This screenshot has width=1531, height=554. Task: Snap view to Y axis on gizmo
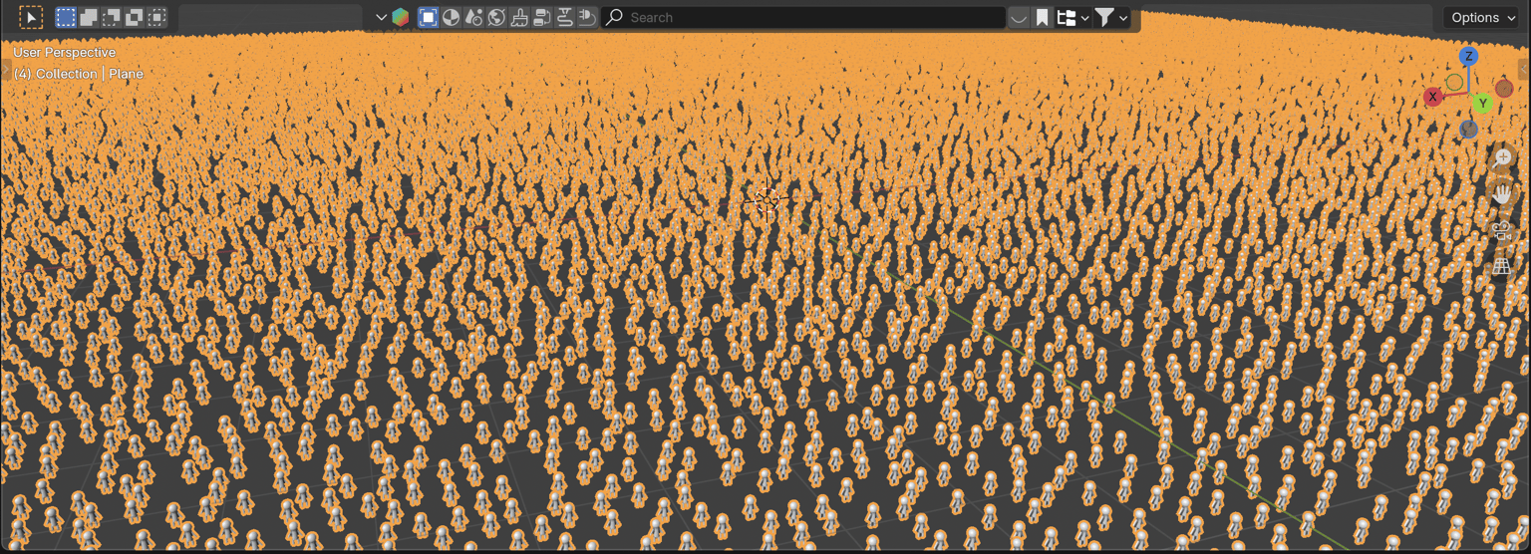point(1482,103)
